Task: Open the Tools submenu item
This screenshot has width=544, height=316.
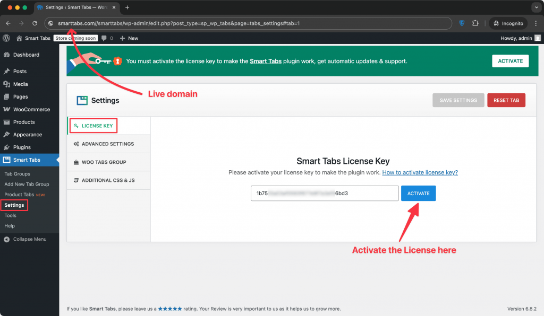Action: pyautogui.click(x=11, y=215)
